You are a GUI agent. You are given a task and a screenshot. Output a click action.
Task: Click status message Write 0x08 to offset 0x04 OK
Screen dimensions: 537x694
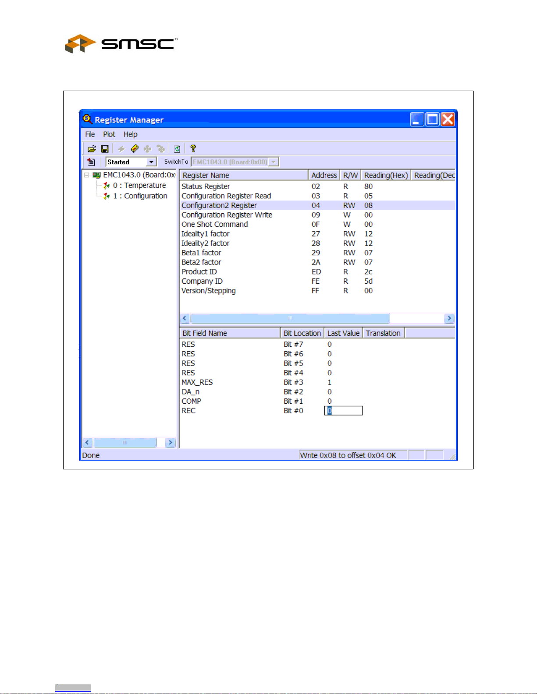(348, 455)
